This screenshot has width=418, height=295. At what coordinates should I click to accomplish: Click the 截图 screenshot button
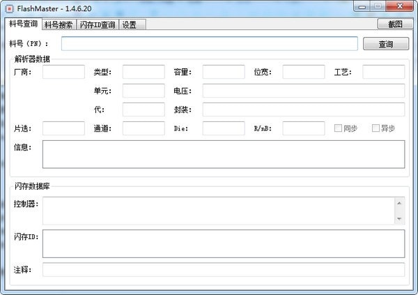click(x=395, y=24)
